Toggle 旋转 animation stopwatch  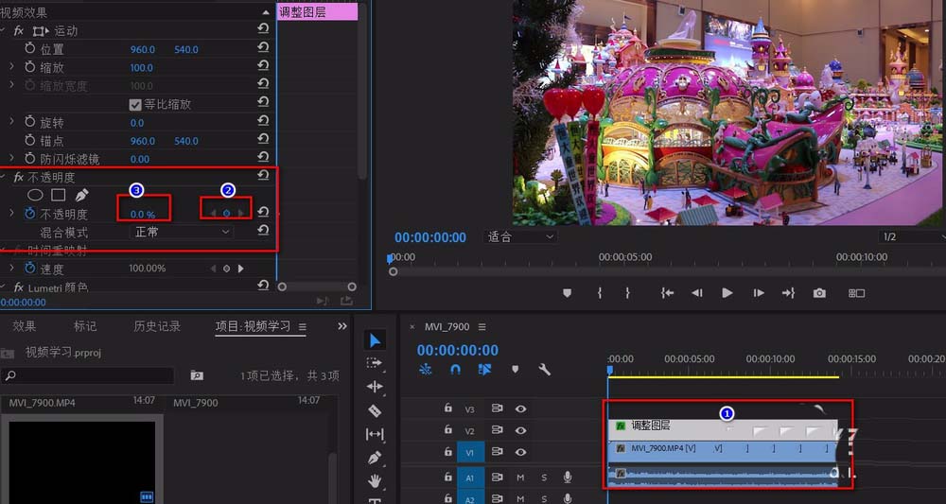coord(29,122)
